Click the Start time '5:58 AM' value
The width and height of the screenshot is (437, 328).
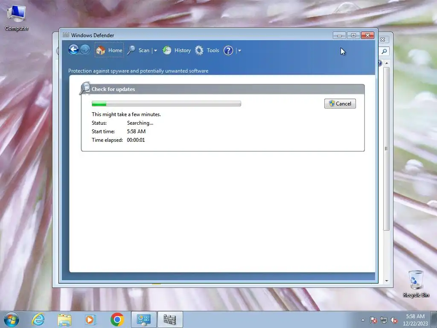(x=136, y=132)
